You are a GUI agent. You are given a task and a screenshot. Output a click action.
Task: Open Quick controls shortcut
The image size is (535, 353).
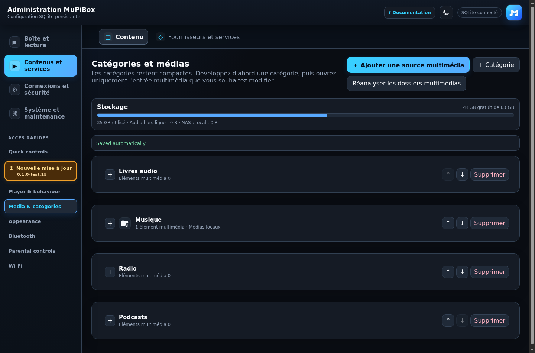[40, 152]
